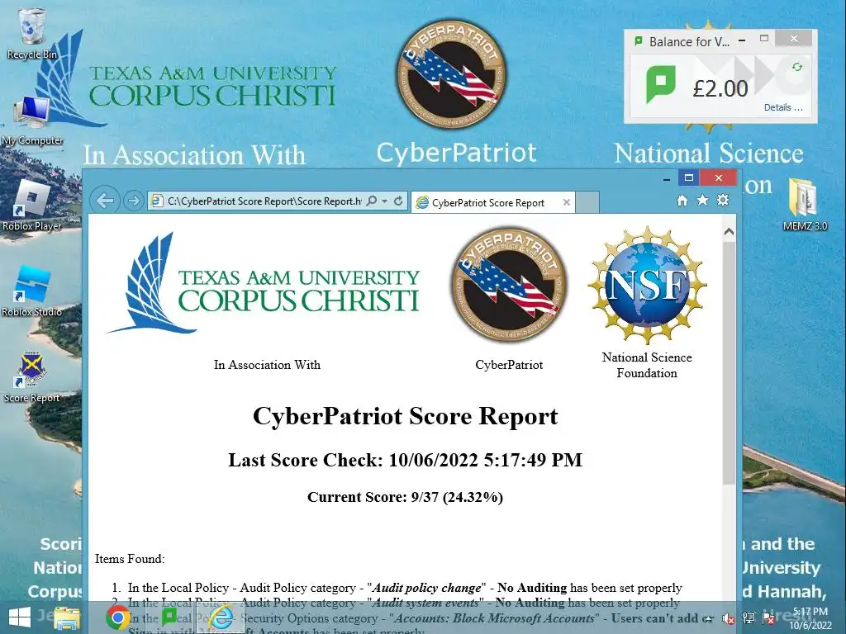Open the Action Center flag tray icon
Viewport: 846px width, 634px height.
768,618
